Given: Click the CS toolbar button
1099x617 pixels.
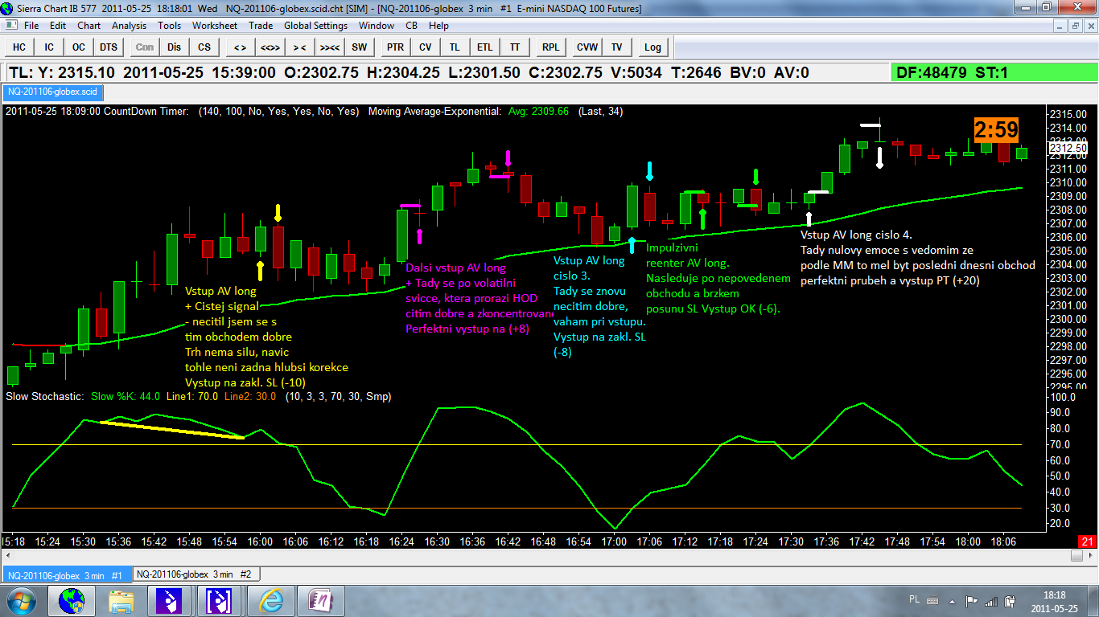Looking at the screenshot, I should tap(204, 47).
